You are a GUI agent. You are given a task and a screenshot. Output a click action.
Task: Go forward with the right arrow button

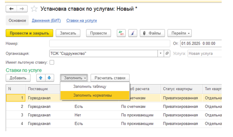pos(22,9)
